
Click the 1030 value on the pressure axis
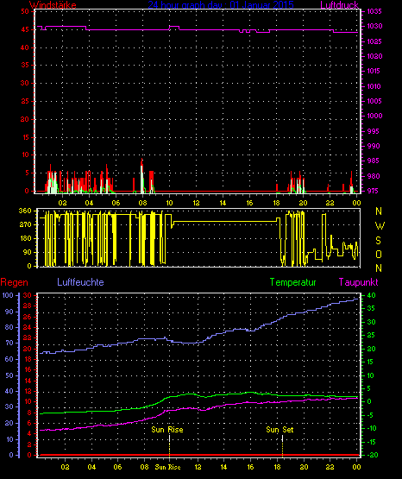pyautogui.click(x=374, y=26)
